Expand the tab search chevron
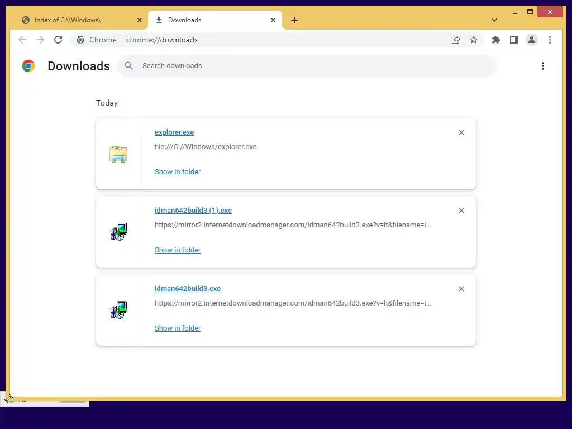572x429 pixels. [494, 20]
